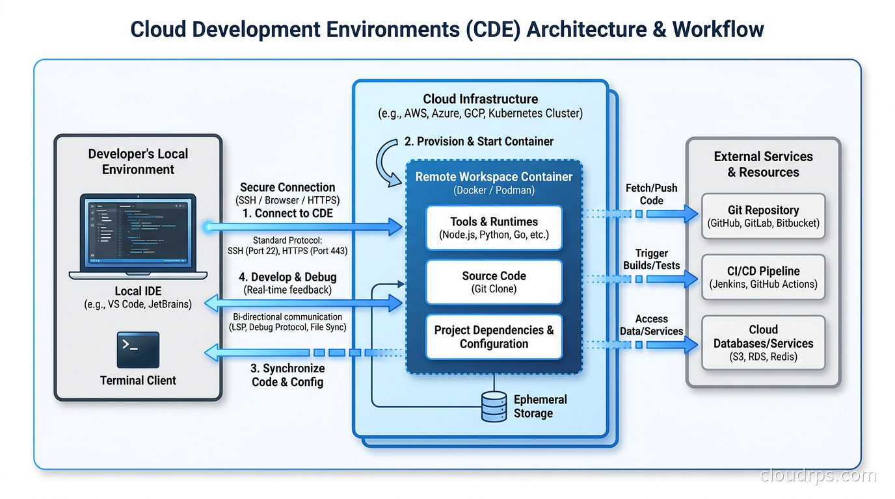
Task: Click '(S3, RDS, Redis)' text
Action: (x=763, y=357)
